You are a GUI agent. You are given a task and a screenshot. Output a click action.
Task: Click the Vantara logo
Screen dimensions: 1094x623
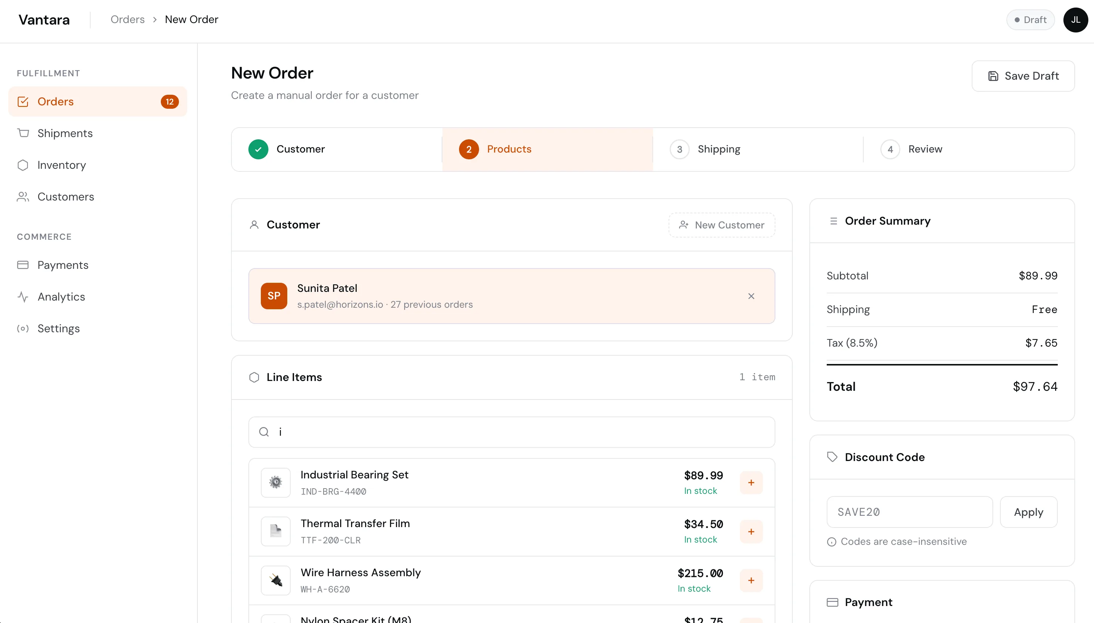coord(44,20)
